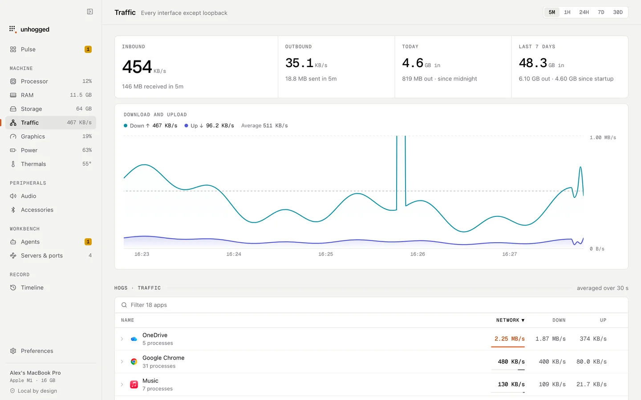Click the OneDrive cloud app icon
The image size is (641, 400).
134,339
